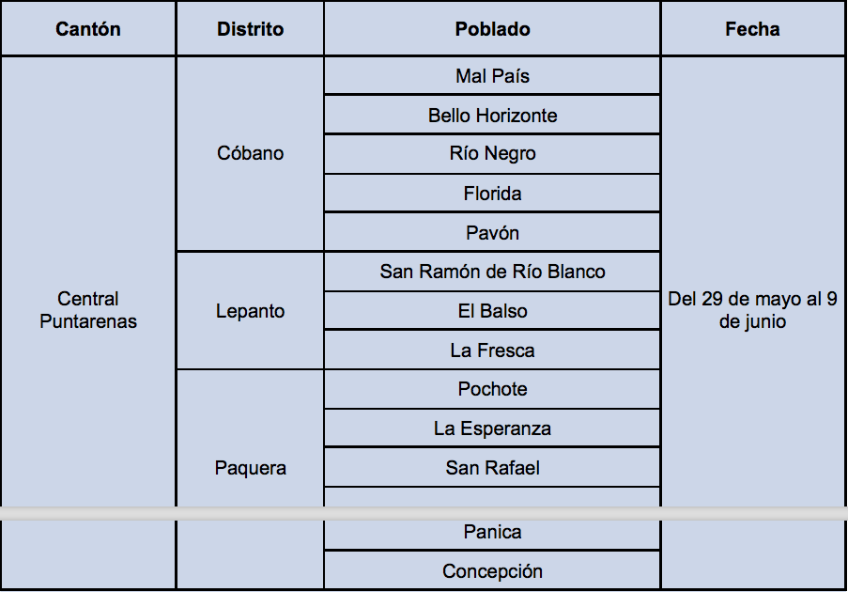Viewport: 848px width, 592px height.
Task: Select the Bello Horizonte row
Action: point(492,115)
